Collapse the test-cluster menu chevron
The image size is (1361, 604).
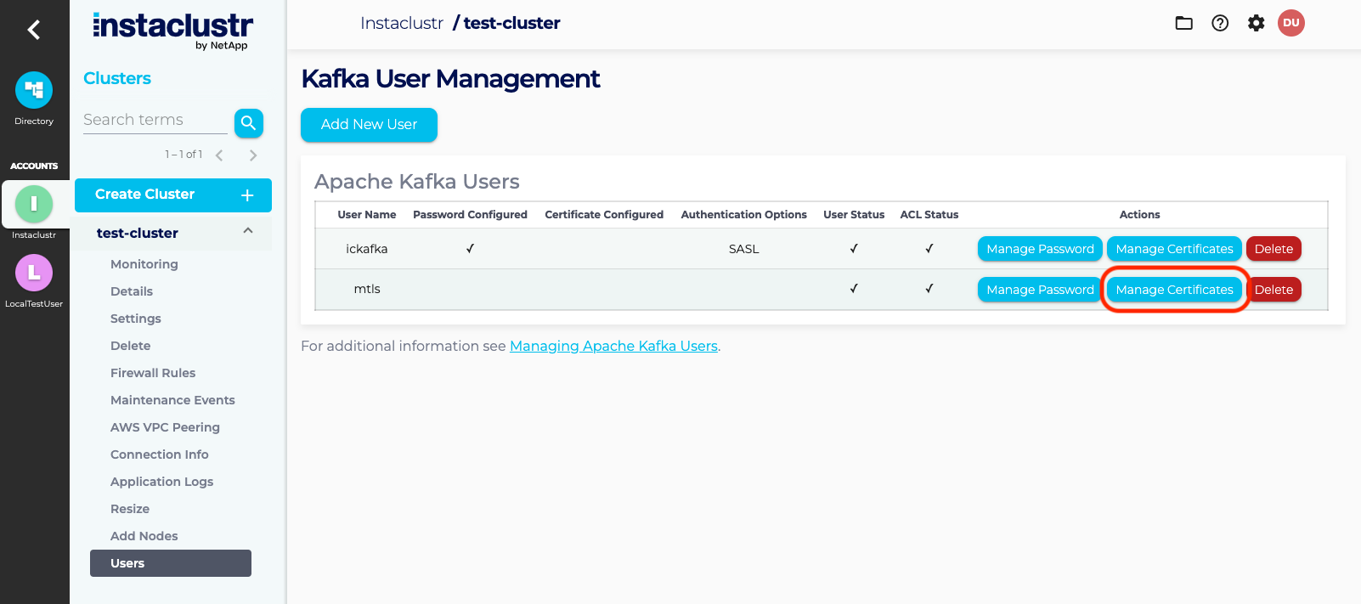click(248, 231)
